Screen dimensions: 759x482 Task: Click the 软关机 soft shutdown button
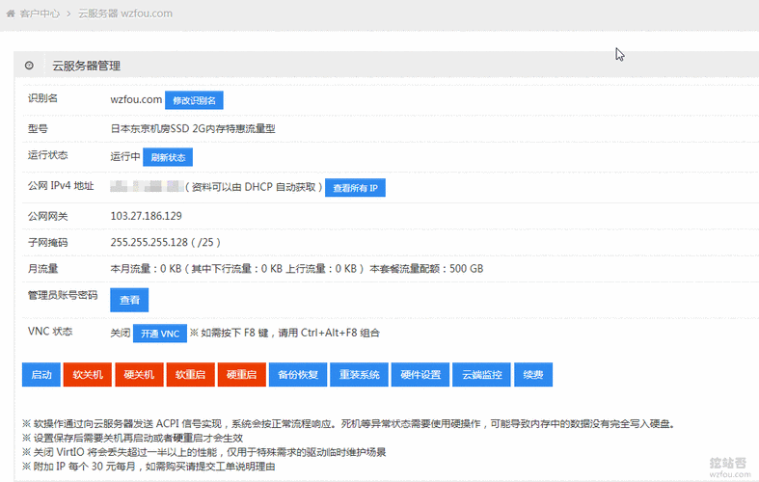pyautogui.click(x=88, y=374)
